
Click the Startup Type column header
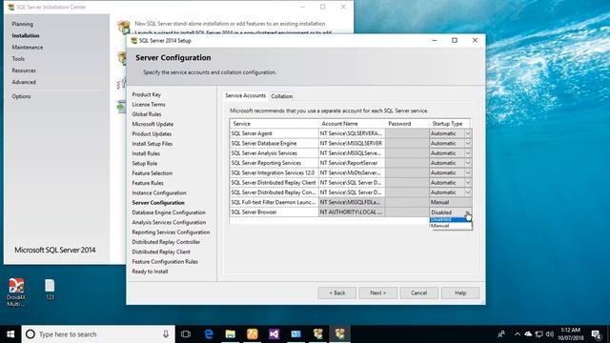click(450, 124)
